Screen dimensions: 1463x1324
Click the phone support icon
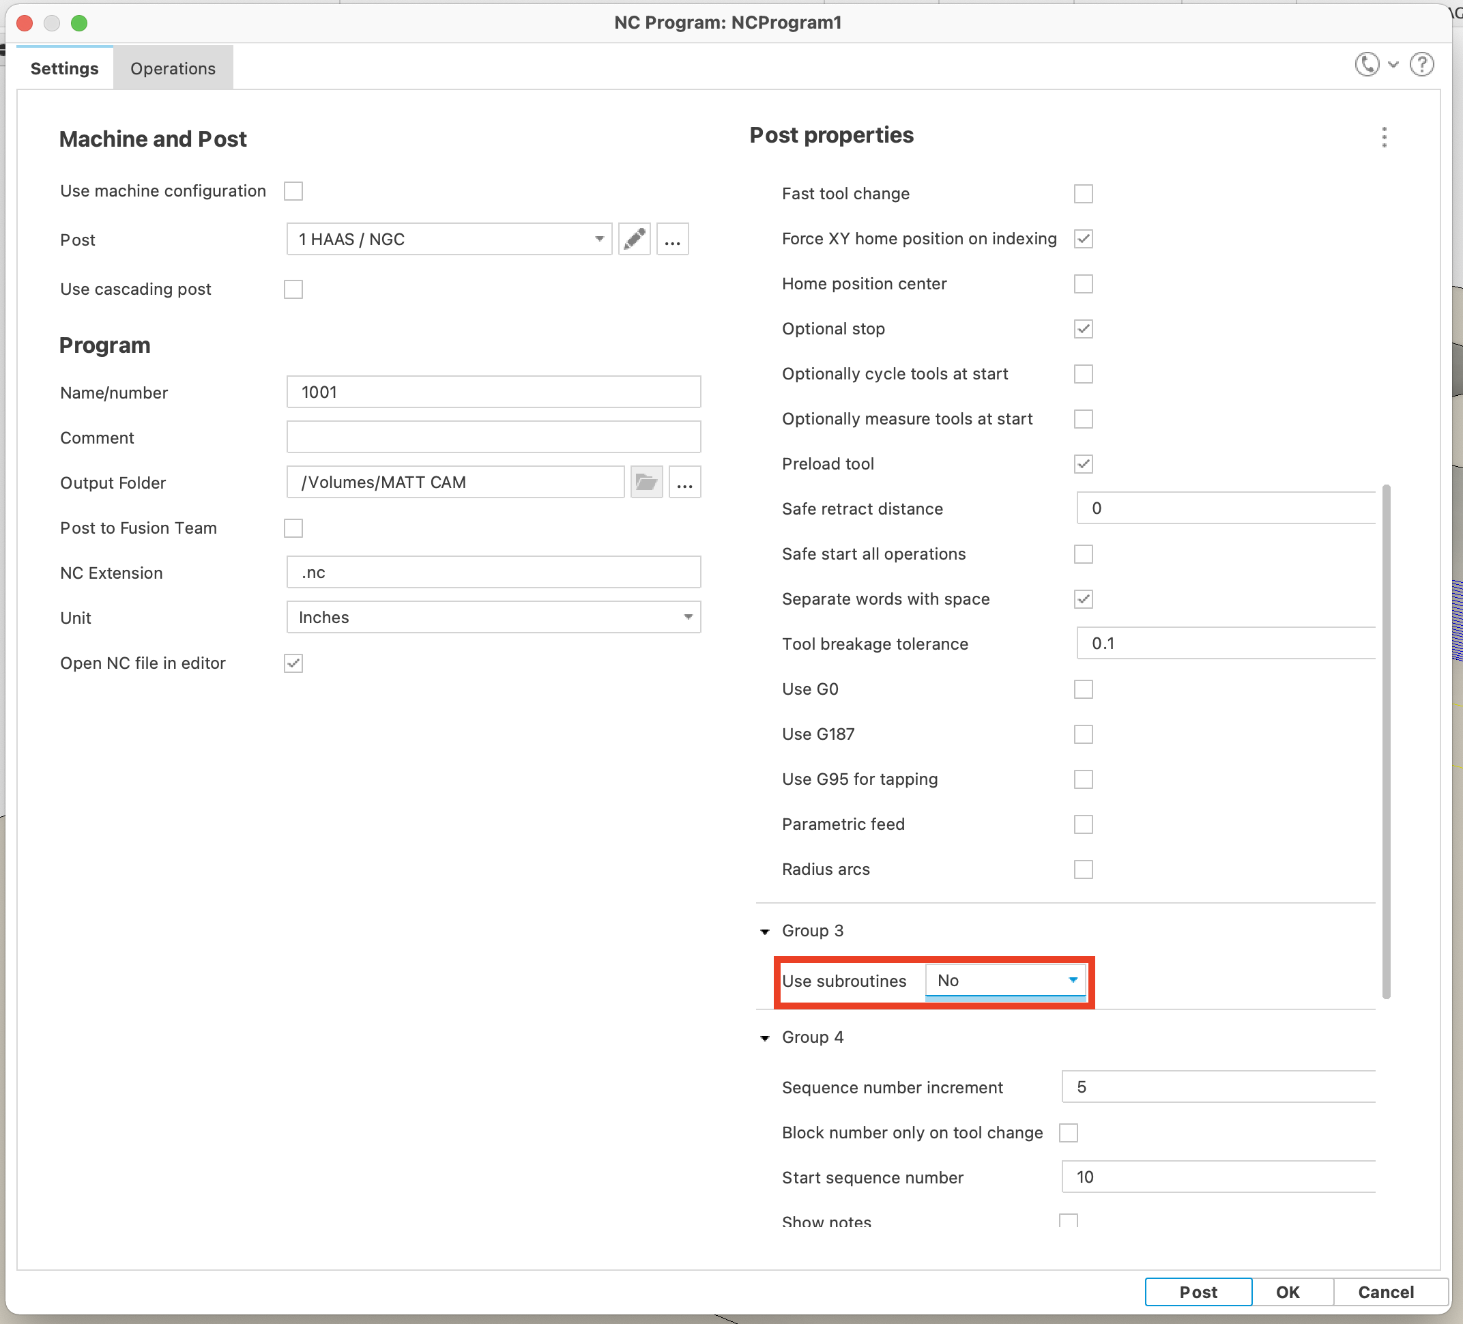click(1367, 65)
